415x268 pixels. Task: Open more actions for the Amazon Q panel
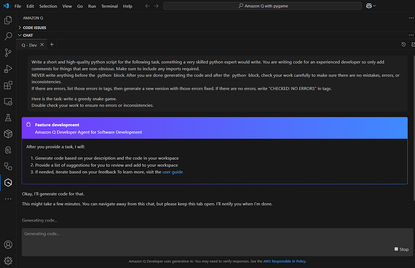tap(411, 18)
